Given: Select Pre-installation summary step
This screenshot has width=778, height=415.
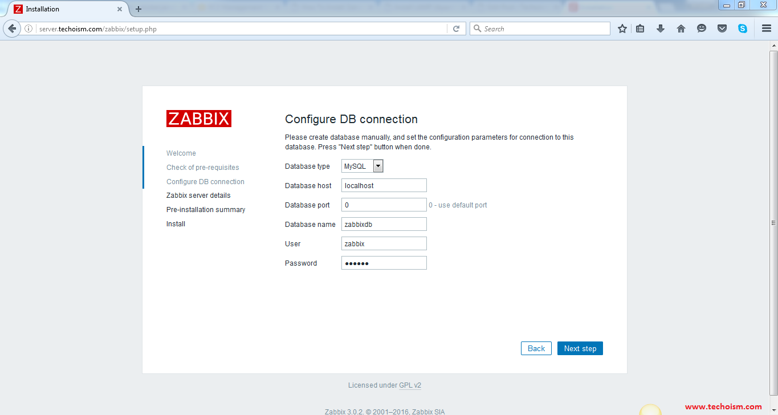Looking at the screenshot, I should [206, 210].
